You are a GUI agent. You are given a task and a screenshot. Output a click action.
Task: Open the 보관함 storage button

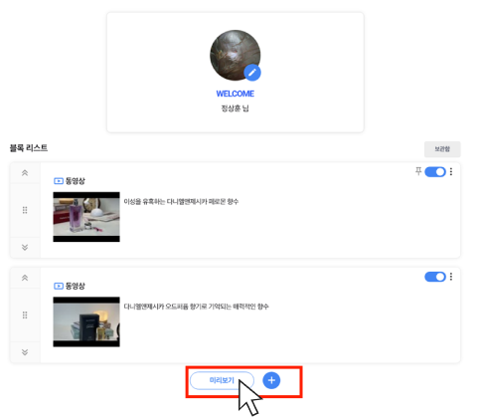click(x=442, y=149)
